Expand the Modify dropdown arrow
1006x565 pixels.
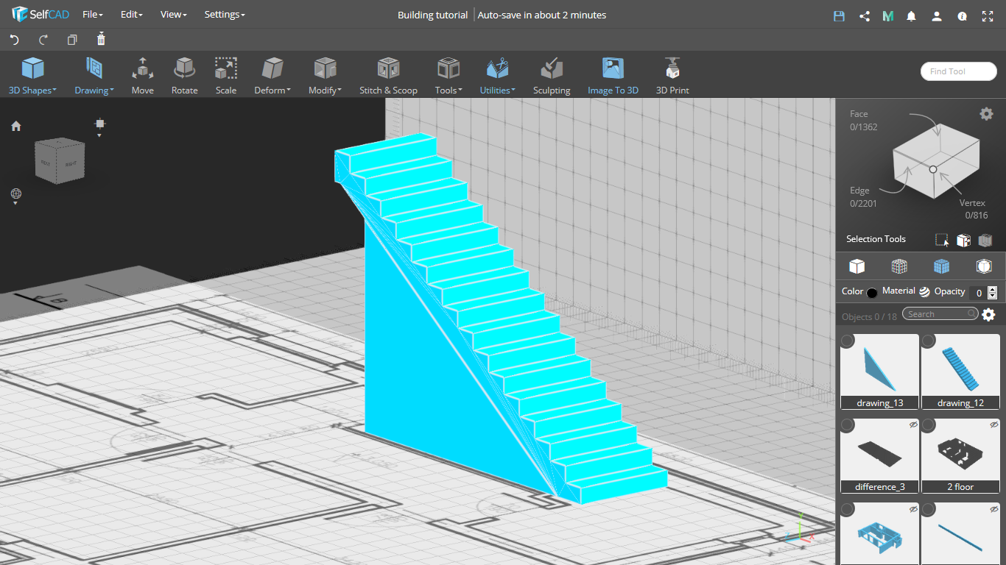[x=340, y=90]
